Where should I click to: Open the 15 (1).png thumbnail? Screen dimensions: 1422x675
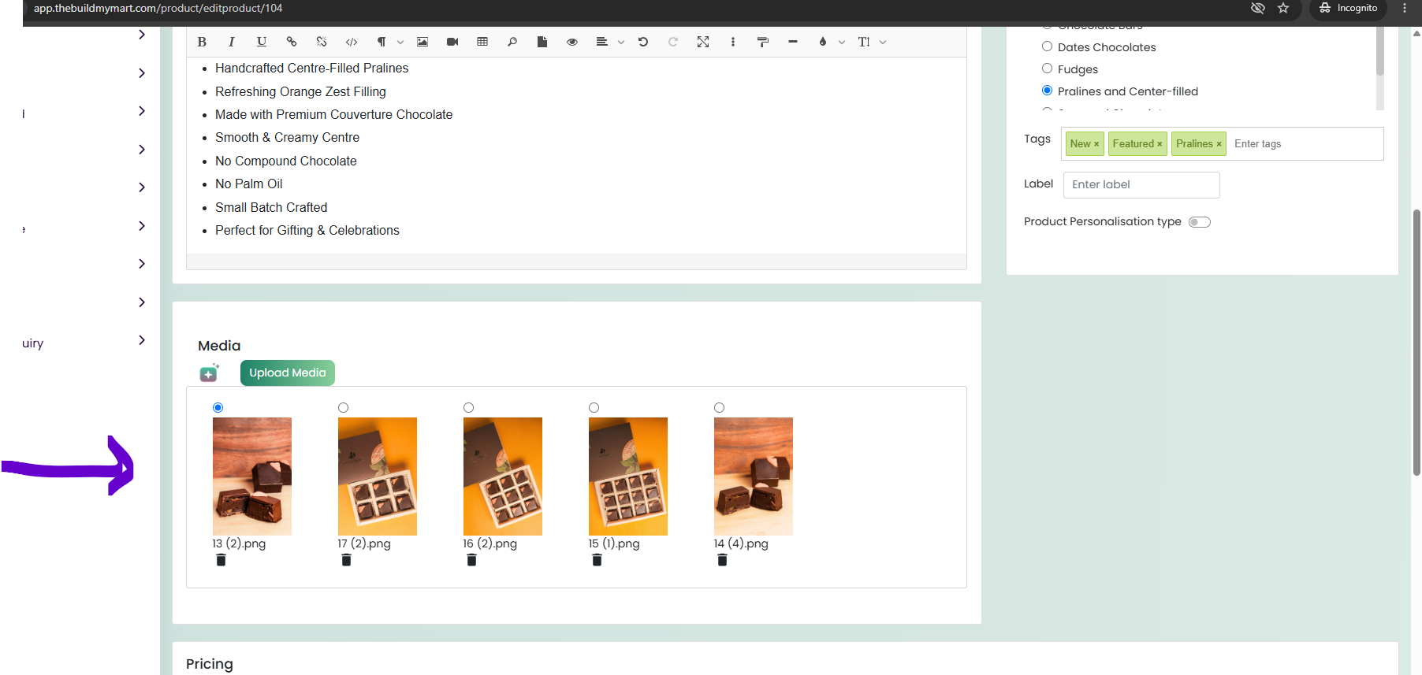pos(628,477)
